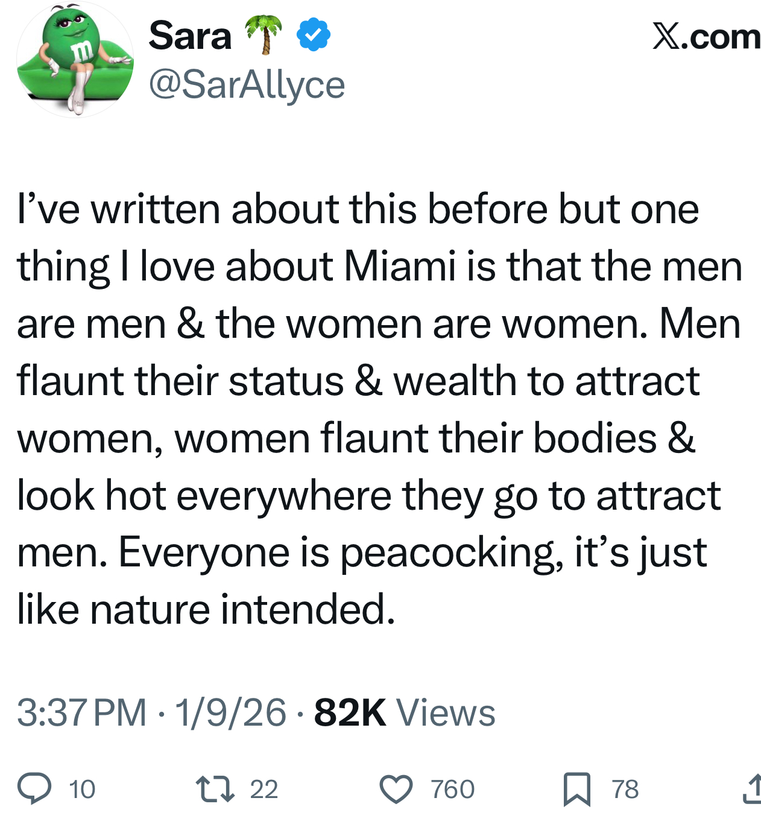The height and width of the screenshot is (830, 761).
Task: Click the X.com logo watermark
Action: click(x=706, y=36)
